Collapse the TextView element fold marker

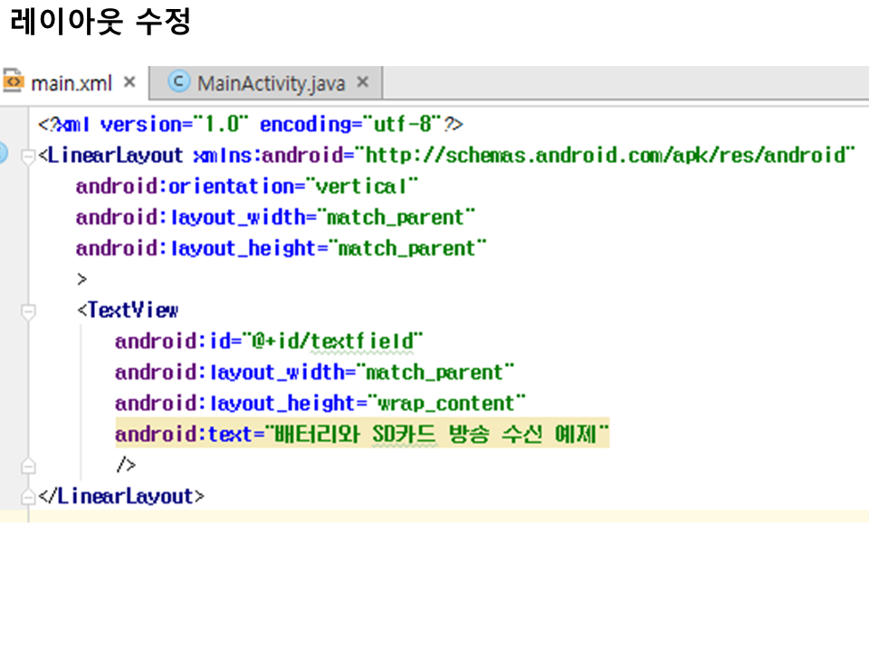(29, 312)
